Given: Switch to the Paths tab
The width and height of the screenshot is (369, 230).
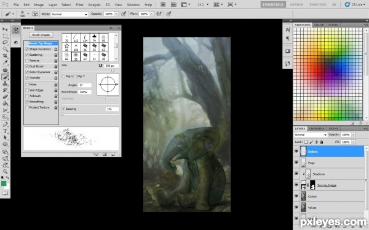Looking at the screenshot, I should [333, 129].
